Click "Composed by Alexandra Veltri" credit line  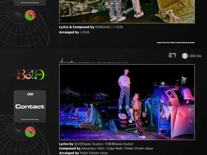pyautogui.click(x=106, y=149)
